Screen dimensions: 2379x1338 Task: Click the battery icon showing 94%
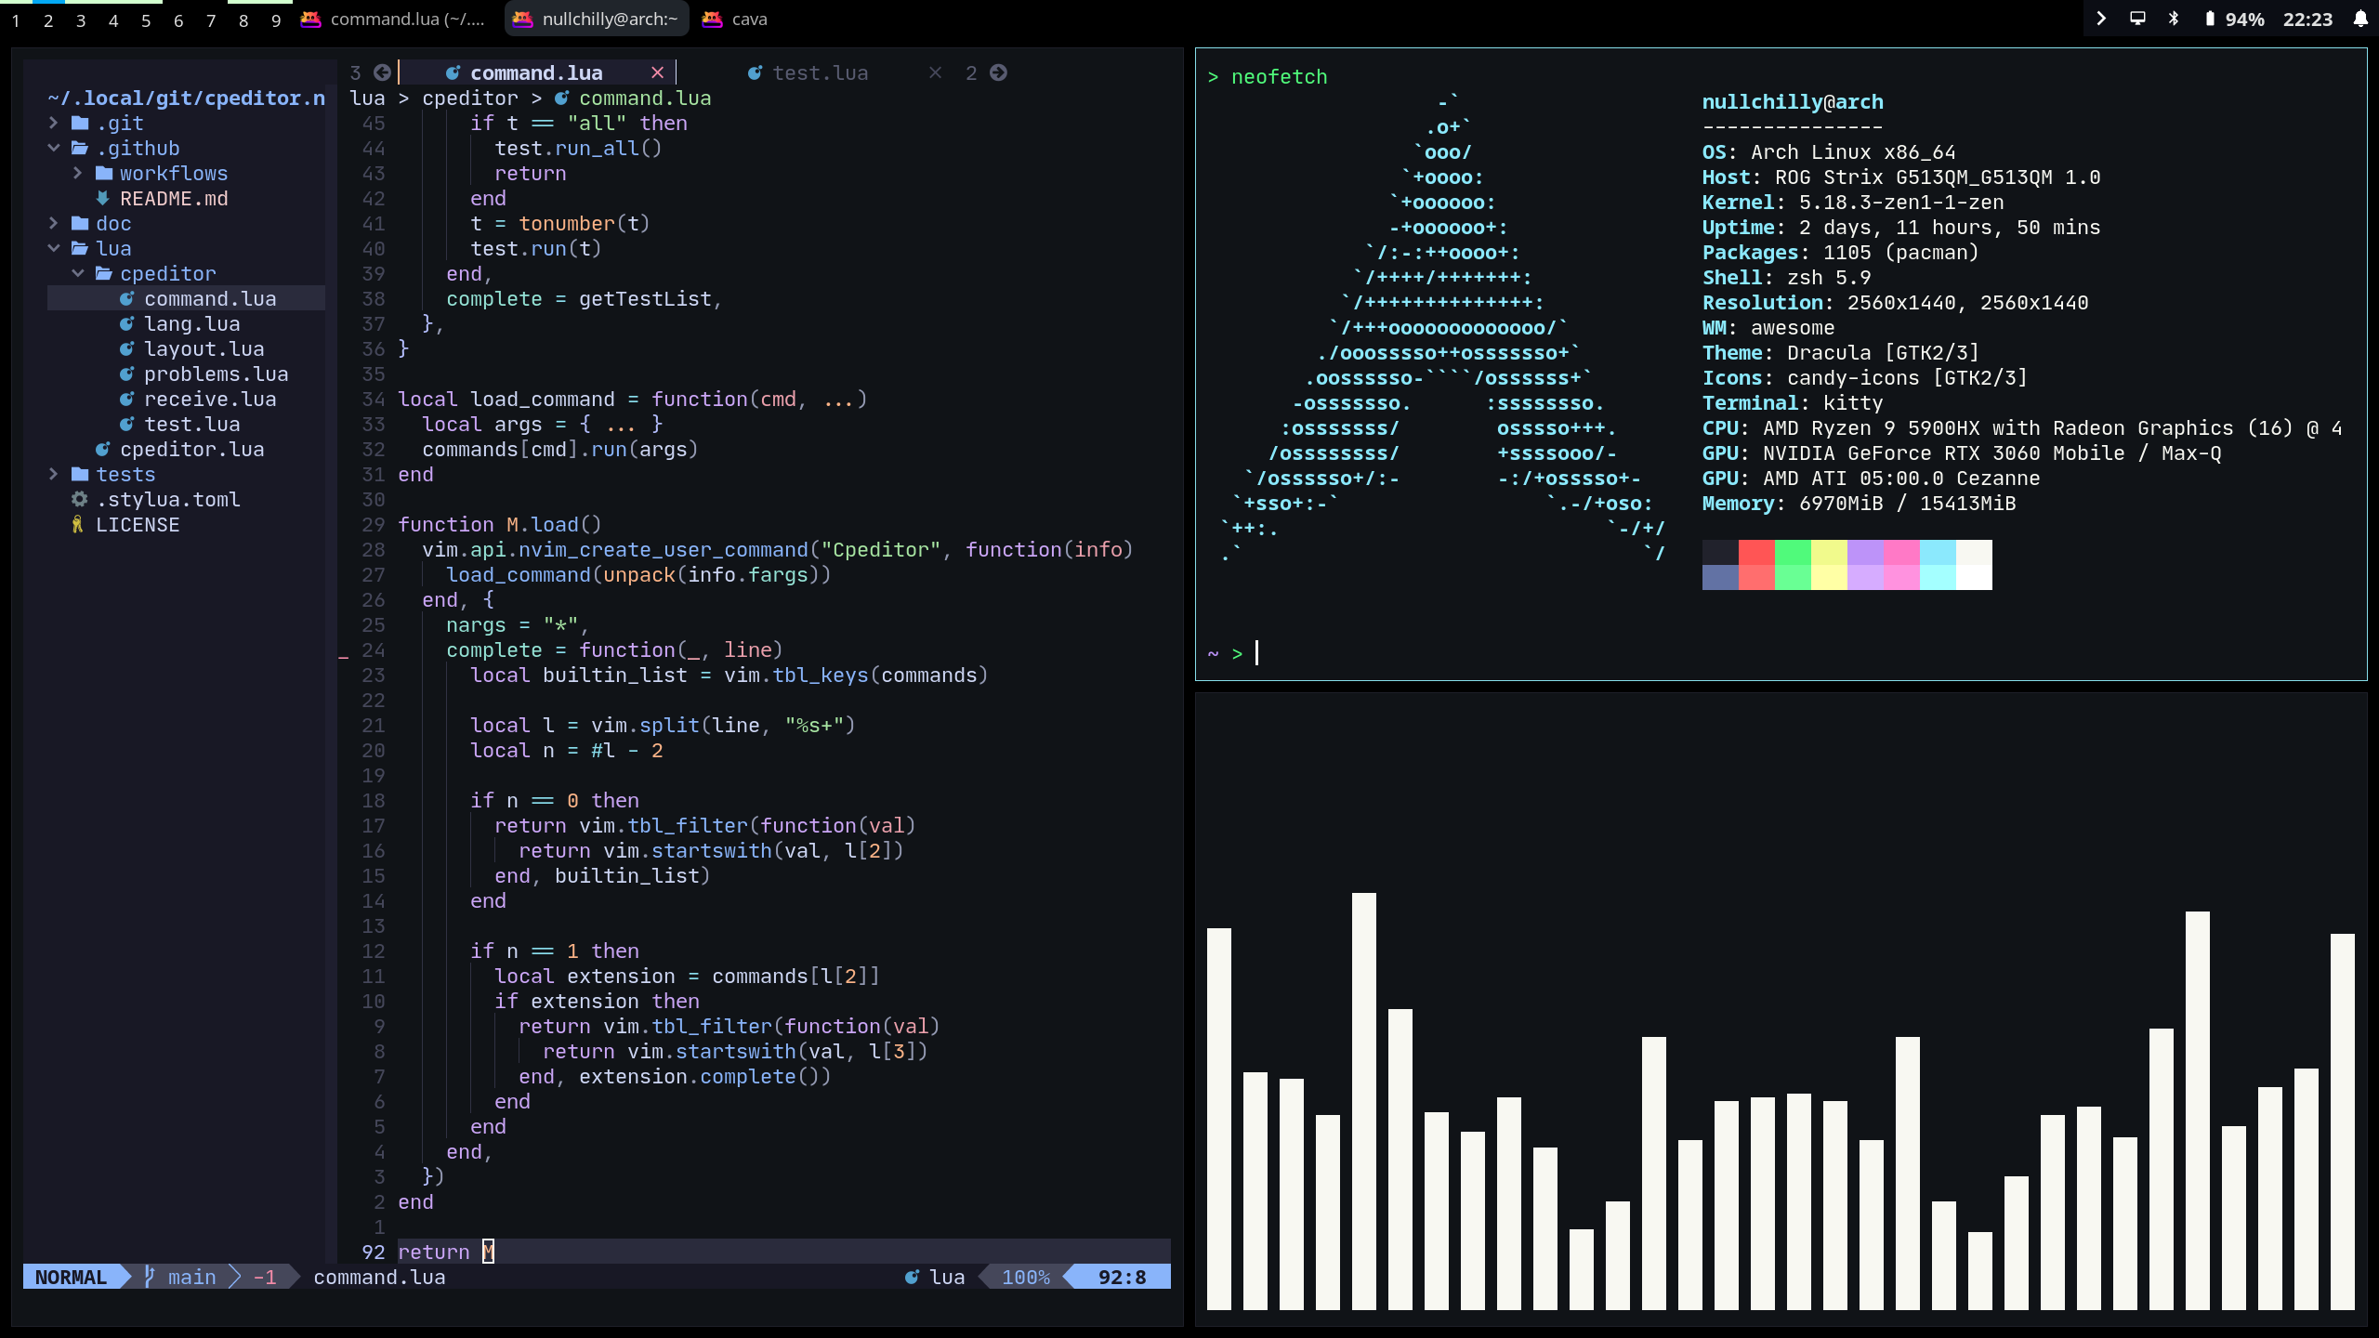click(x=2210, y=19)
